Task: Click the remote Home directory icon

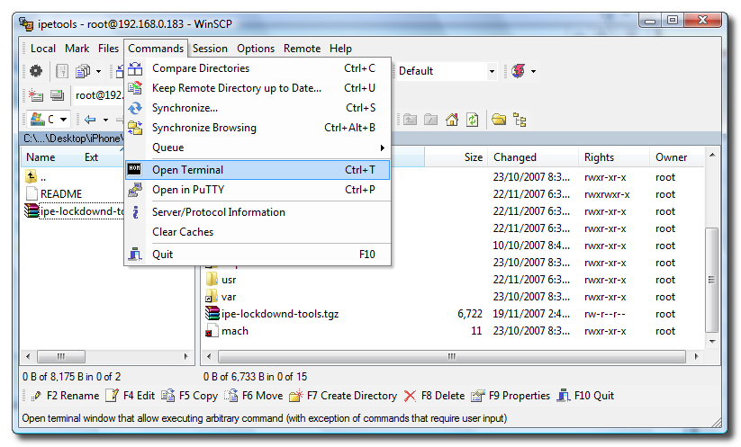Action: tap(452, 120)
